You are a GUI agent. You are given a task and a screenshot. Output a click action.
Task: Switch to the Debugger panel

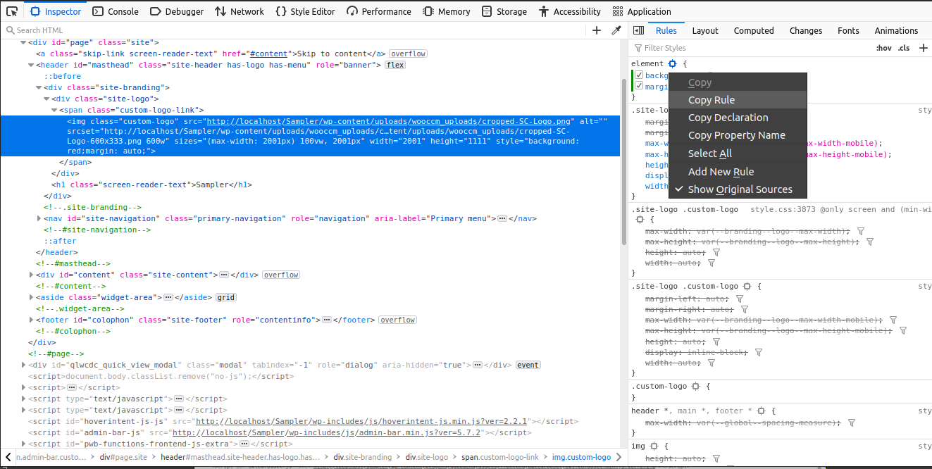pos(177,11)
